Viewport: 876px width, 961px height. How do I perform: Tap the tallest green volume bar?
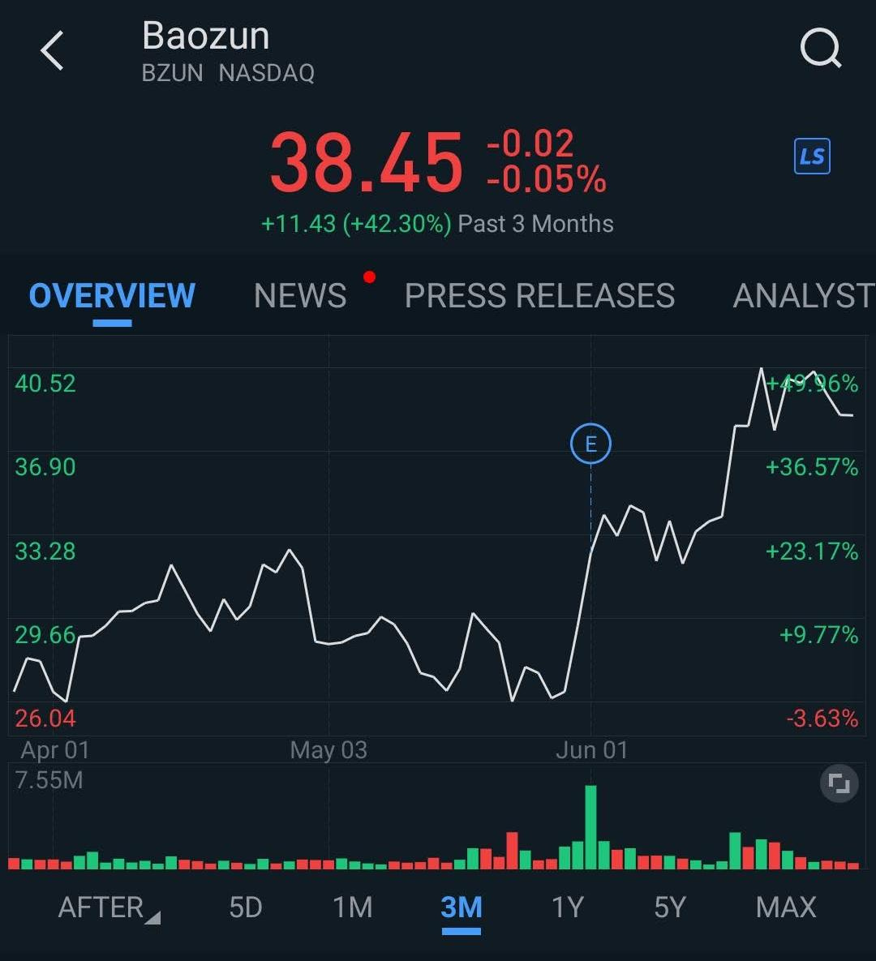(x=591, y=826)
